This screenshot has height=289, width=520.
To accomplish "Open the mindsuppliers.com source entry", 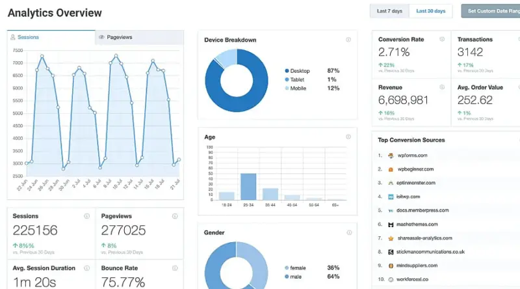I will (417, 266).
